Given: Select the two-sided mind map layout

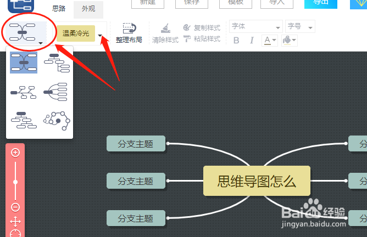Looking at the screenshot, I should click(x=24, y=63).
